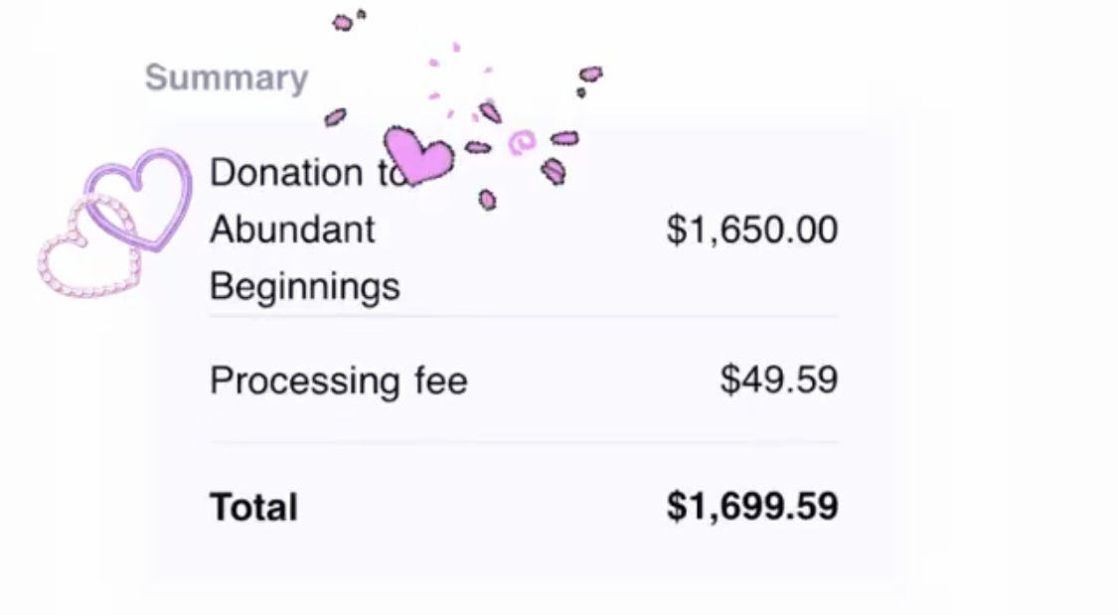Click the word Beginnings in donation label
1118x615 pixels.
click(x=304, y=286)
